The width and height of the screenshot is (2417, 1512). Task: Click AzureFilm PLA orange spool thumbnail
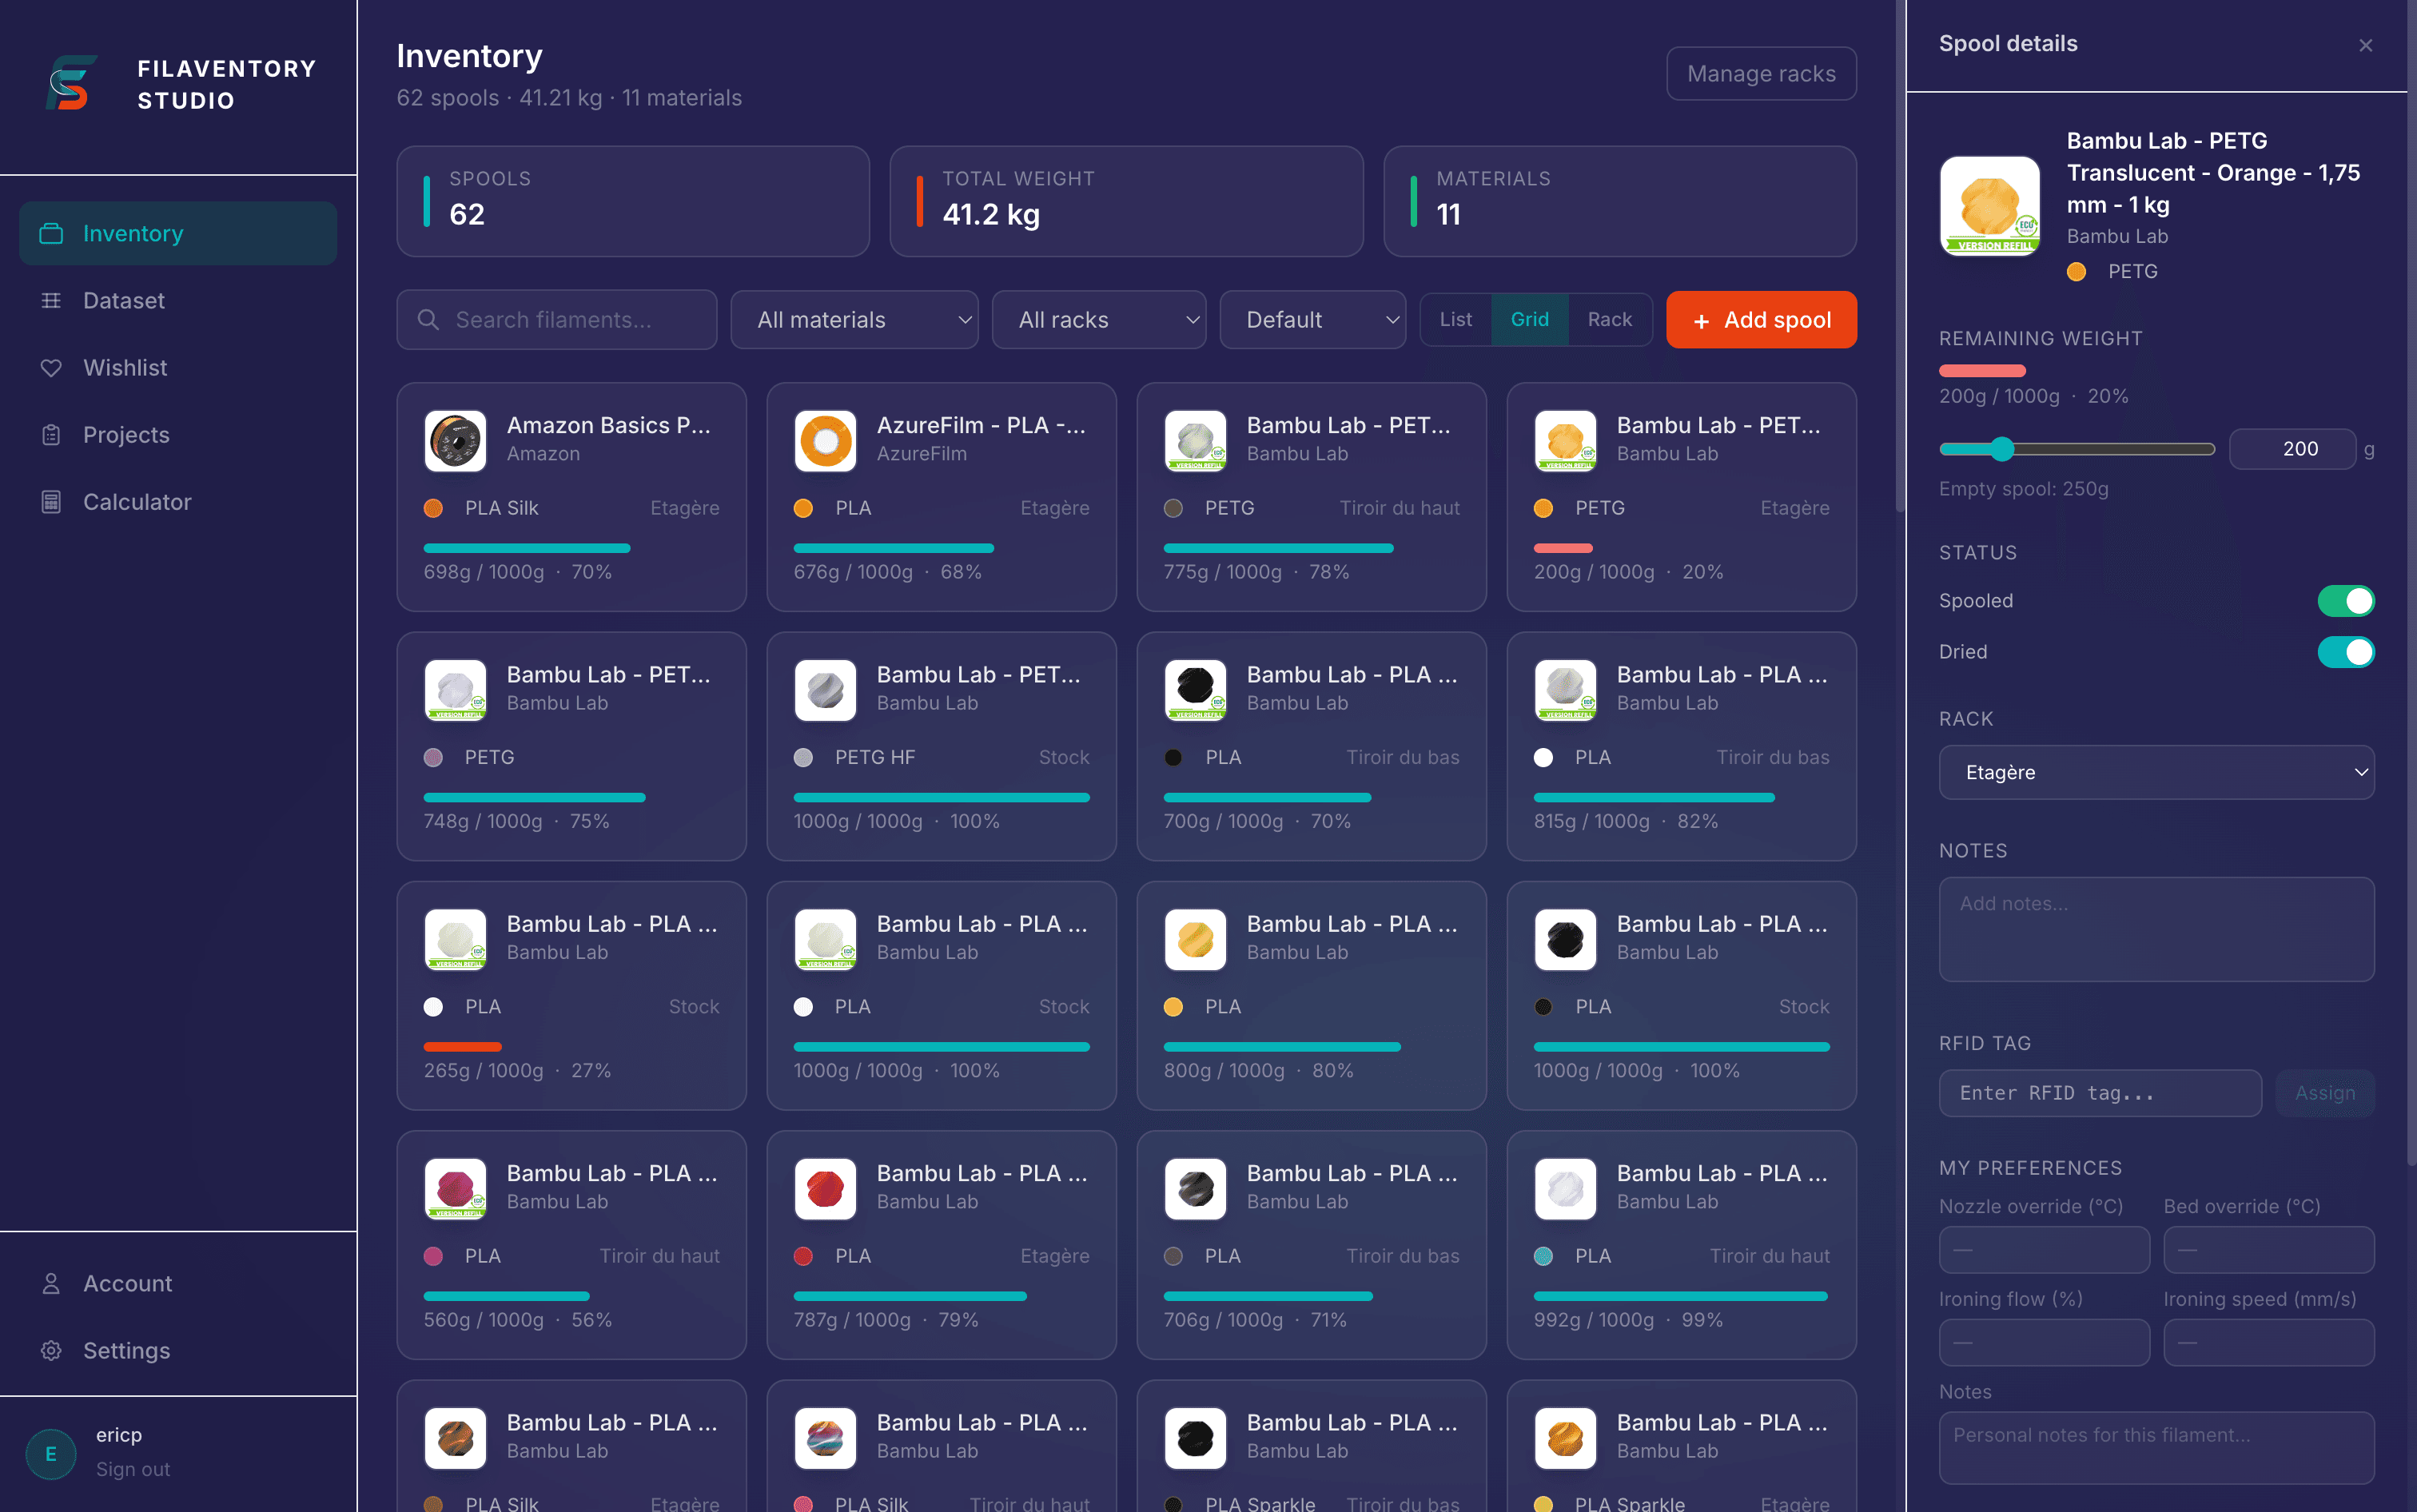[825, 440]
